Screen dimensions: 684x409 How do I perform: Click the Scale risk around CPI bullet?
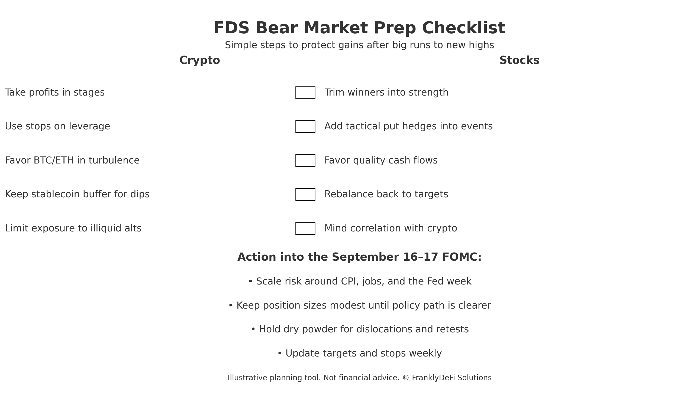[x=359, y=282]
